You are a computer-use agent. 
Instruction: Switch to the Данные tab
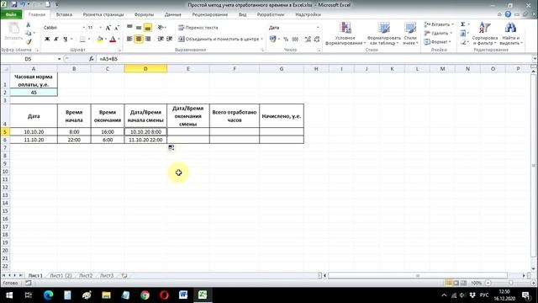(172, 14)
